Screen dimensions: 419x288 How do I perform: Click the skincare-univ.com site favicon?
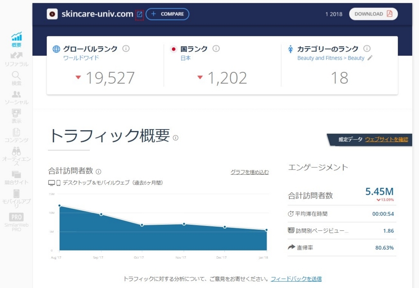[52, 14]
